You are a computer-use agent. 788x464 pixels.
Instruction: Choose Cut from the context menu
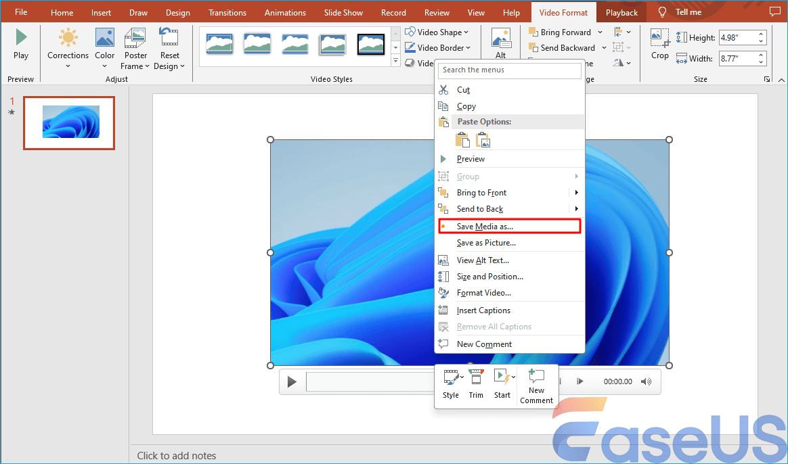(510, 90)
